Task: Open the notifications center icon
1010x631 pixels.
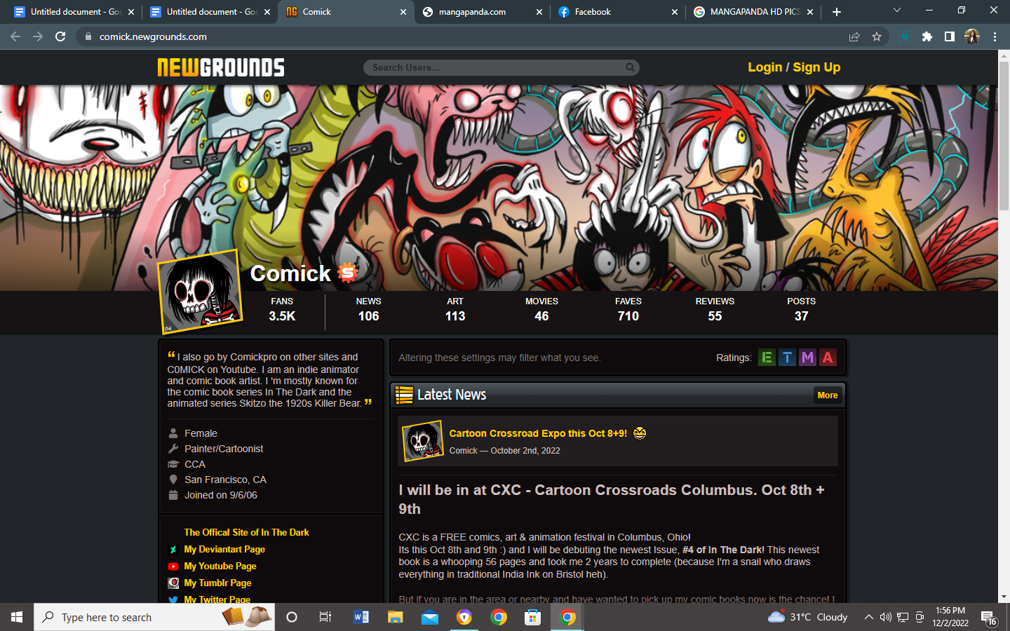Action: coord(989,618)
